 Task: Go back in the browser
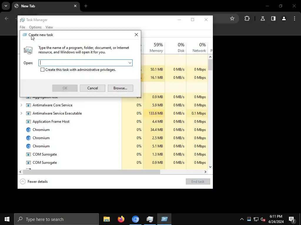pyautogui.click(x=6, y=18)
